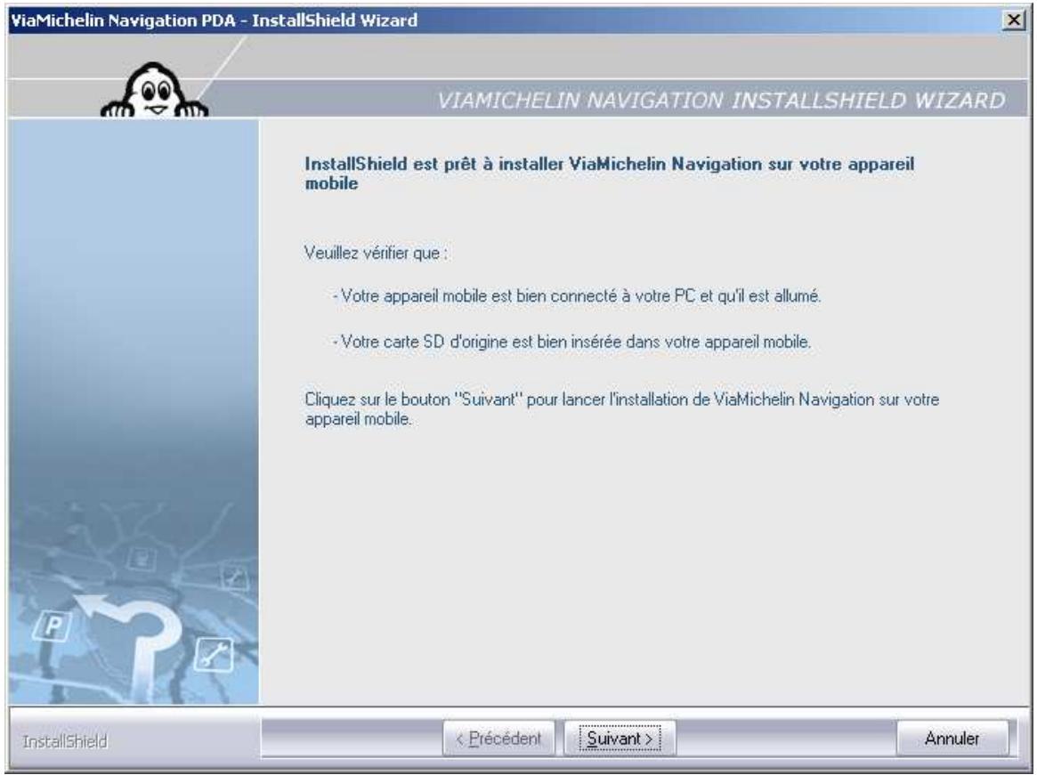Click the line about "appareil mobile est bien connecté"
The image size is (1037, 775).
click(x=577, y=296)
